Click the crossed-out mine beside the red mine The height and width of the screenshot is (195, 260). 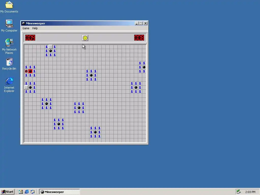[x=26, y=71]
